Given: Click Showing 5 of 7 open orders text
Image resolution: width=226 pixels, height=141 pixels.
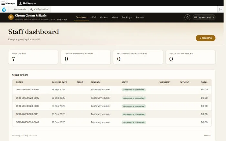Looking at the screenshot, I should (x=25, y=136).
